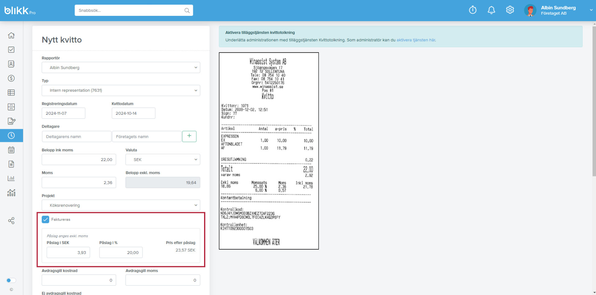596x295 pixels.
Task: Open the Rapportör dropdown
Action: click(121, 67)
